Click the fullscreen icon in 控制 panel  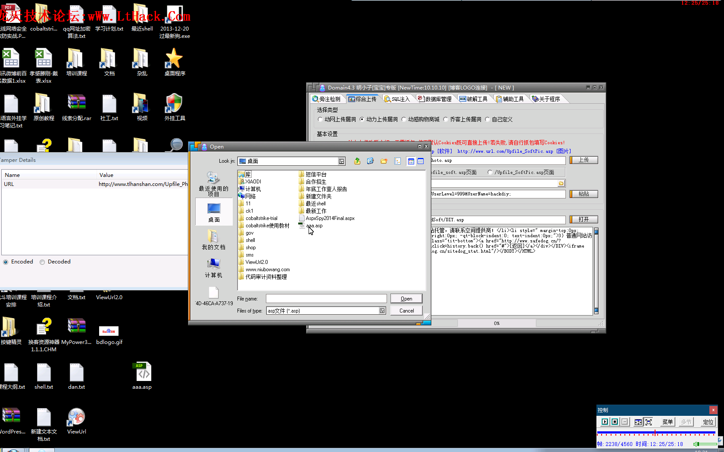coord(649,422)
